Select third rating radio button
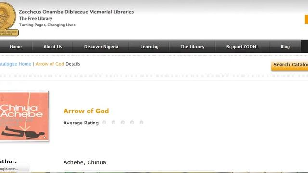Image resolution: width=308 pixels, height=173 pixels. coord(123,123)
